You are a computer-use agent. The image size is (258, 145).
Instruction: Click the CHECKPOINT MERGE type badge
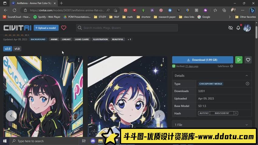(x=211, y=84)
